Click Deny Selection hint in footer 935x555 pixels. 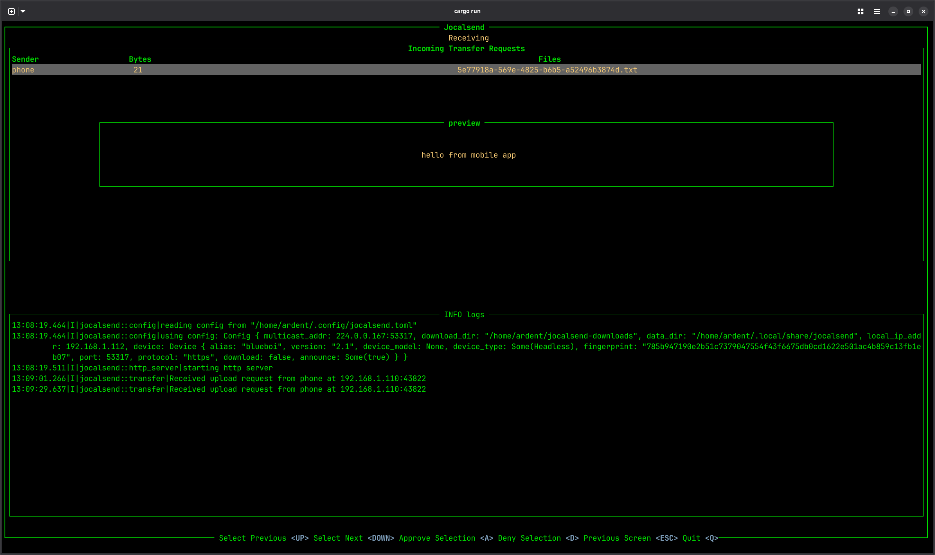[x=538, y=538]
